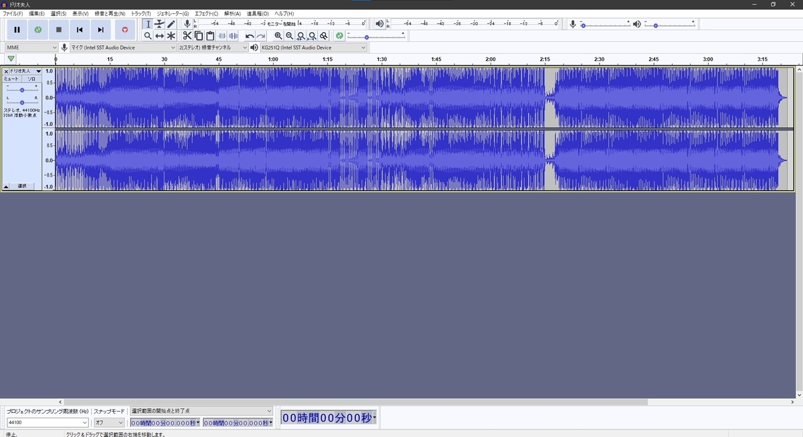This screenshot has height=437, width=803.
Task: Mute the ドリオ夫人 track
Action: 12,78
